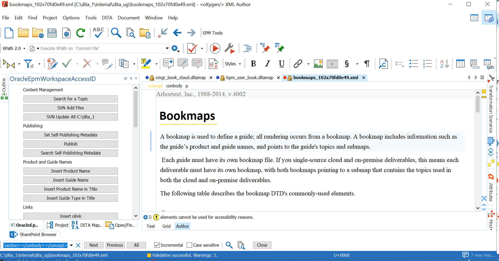
Task: Accept tracked change with green check icon
Action: pyautogui.click(x=67, y=64)
